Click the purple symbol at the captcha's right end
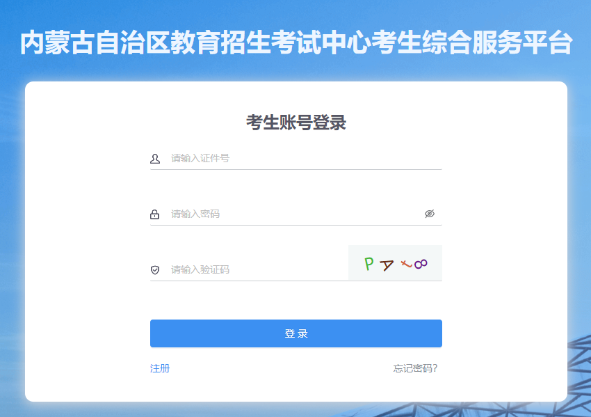591x417 pixels. pos(421,263)
